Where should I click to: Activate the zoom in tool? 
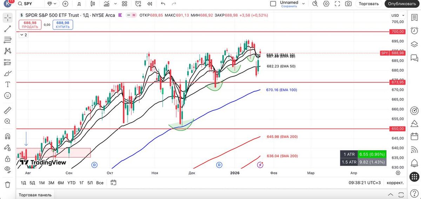pos(8,121)
